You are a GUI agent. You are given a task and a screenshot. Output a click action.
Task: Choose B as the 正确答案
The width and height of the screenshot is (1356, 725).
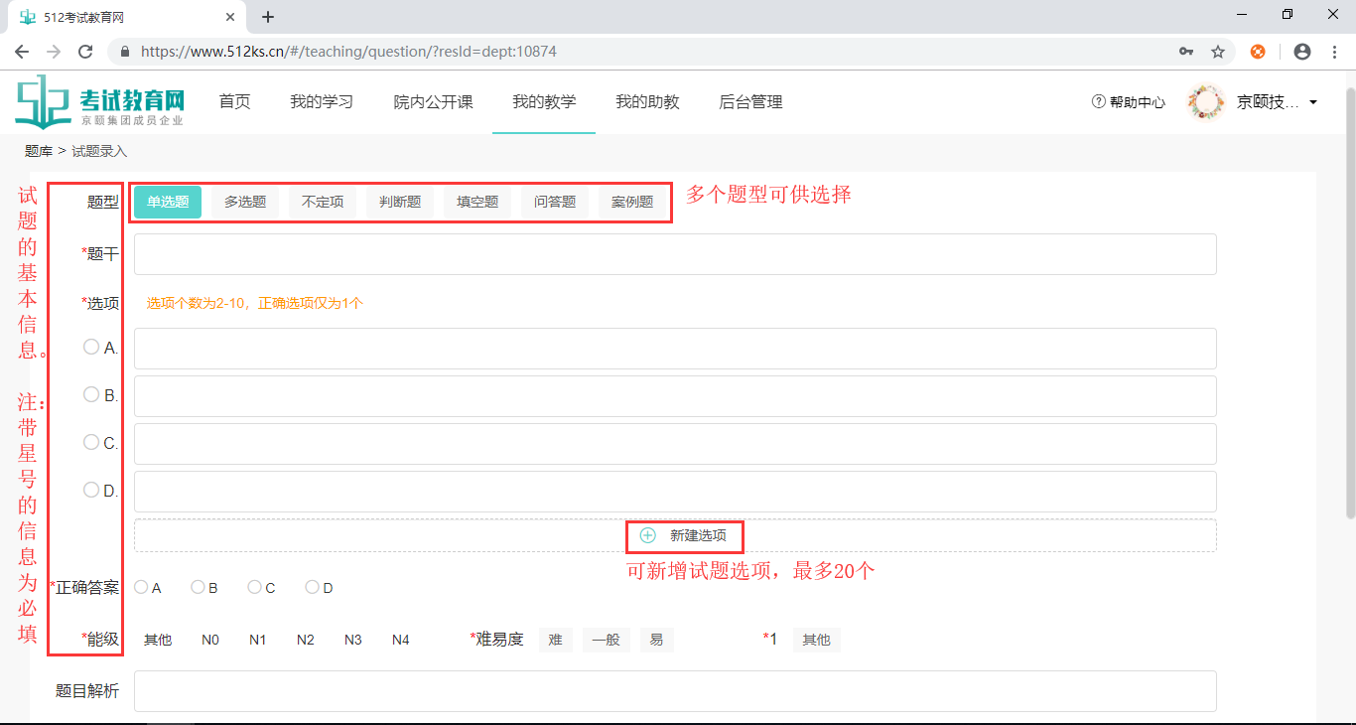point(197,587)
